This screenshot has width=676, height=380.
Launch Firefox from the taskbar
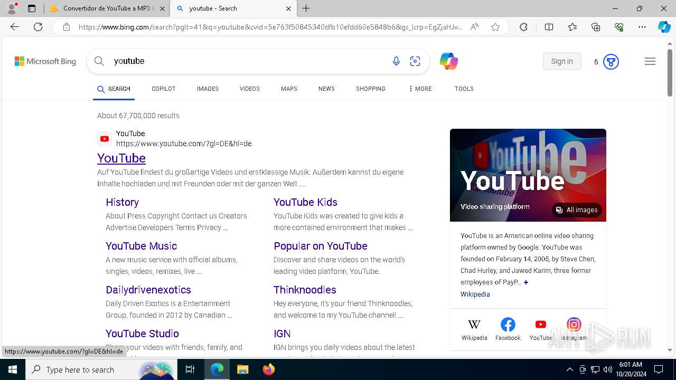coord(269,369)
